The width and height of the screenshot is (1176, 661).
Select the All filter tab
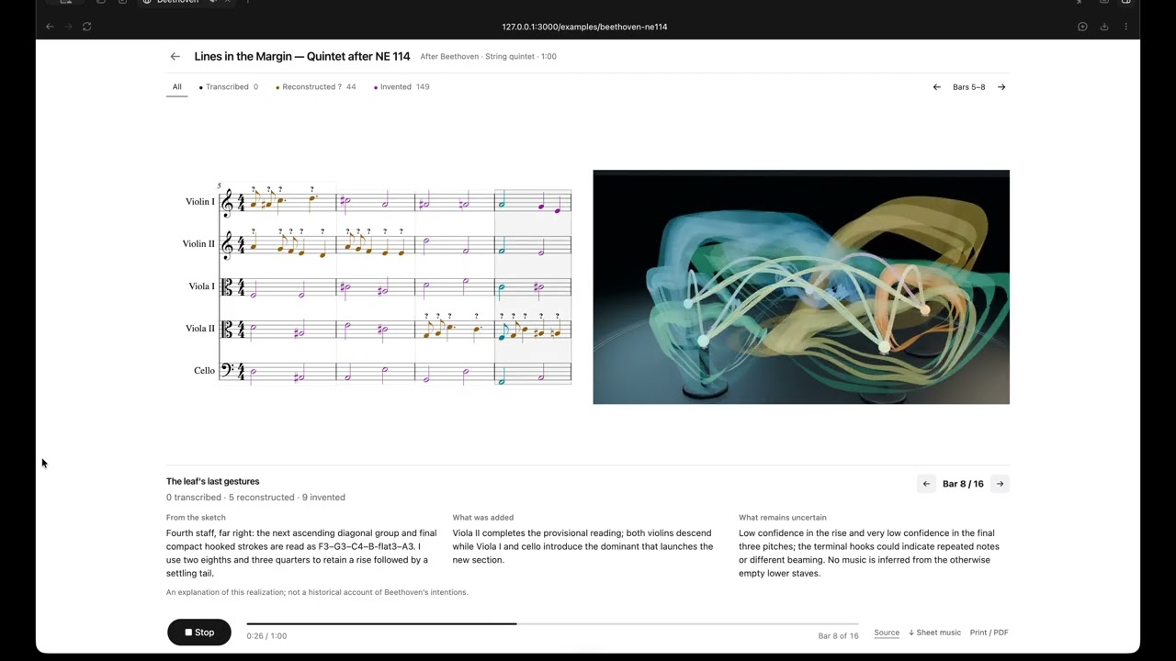176,87
